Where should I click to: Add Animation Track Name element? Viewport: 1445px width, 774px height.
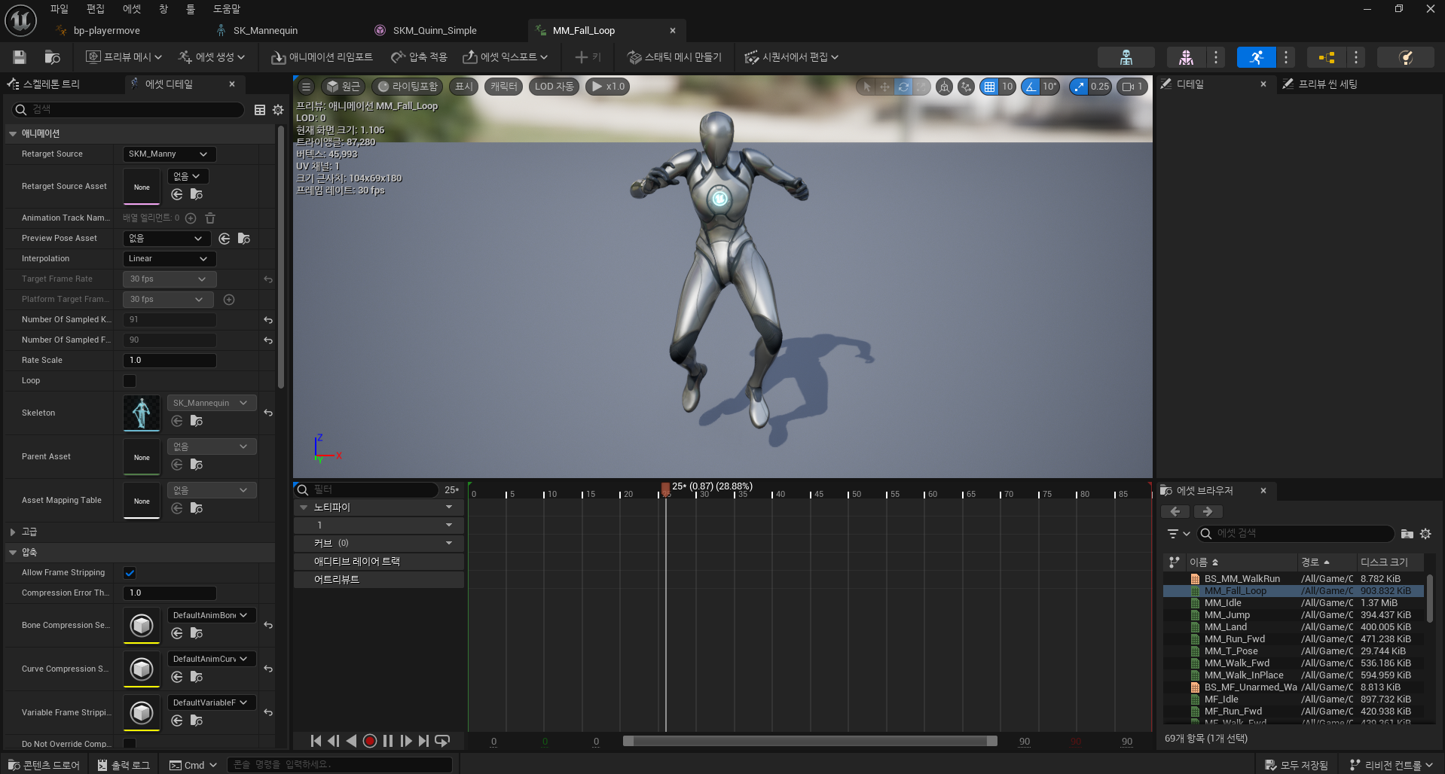coord(191,218)
